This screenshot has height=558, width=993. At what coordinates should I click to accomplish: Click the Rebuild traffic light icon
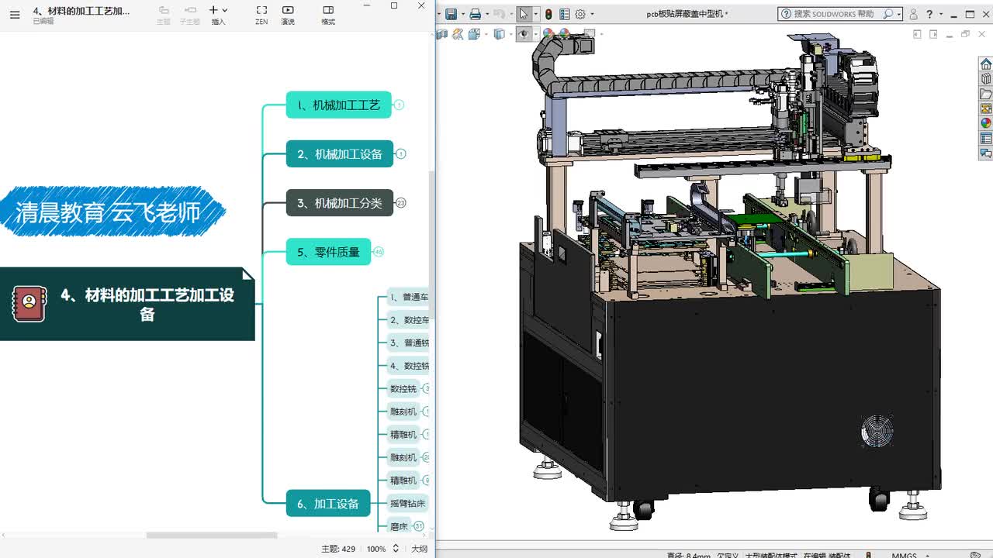[x=548, y=14]
